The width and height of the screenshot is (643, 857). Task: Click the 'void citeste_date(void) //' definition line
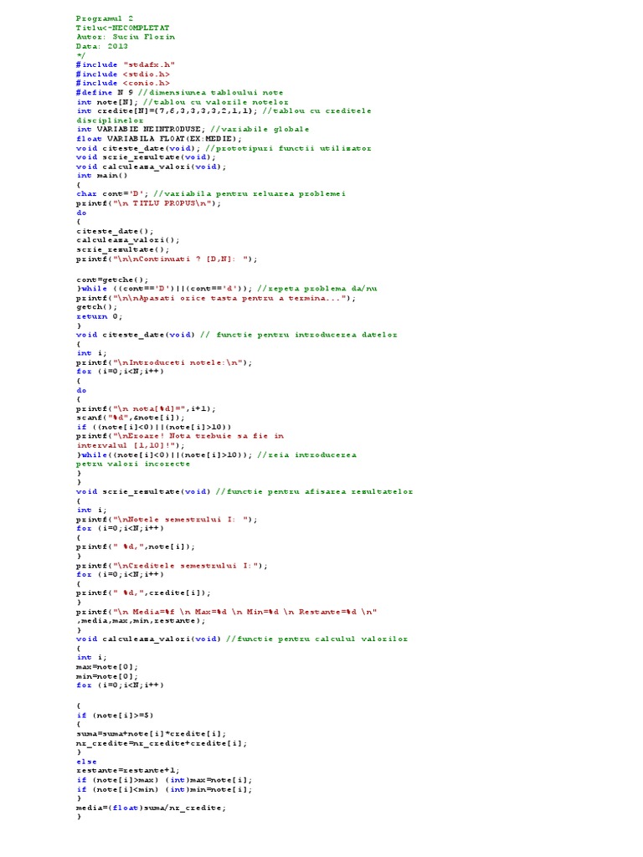(236, 335)
